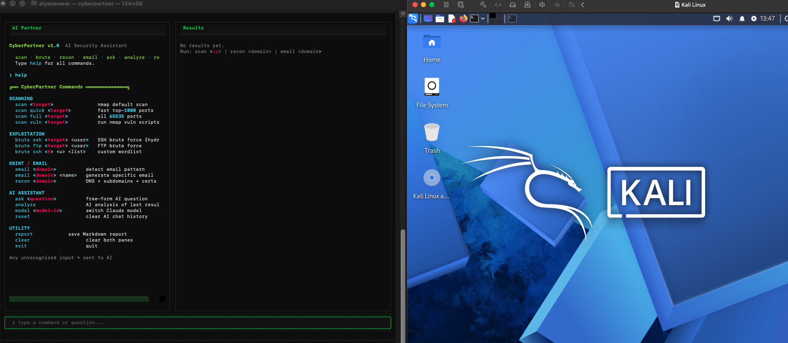Click the network connection tray icon
This screenshot has width=788, height=343.
pos(716,19)
